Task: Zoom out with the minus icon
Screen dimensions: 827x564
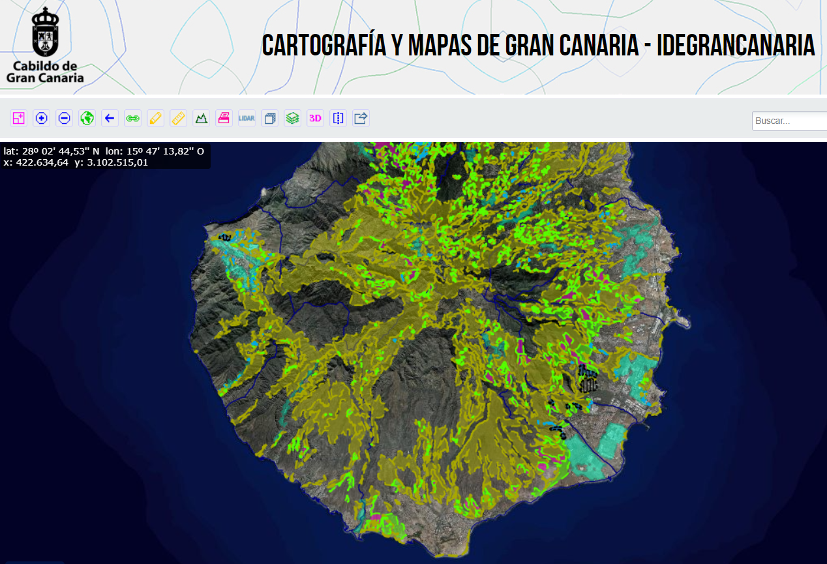Action: (x=65, y=118)
